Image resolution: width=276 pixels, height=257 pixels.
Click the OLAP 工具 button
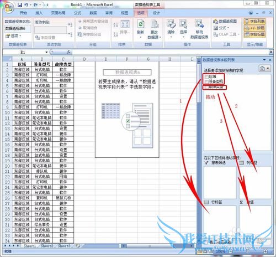[x=227, y=34]
